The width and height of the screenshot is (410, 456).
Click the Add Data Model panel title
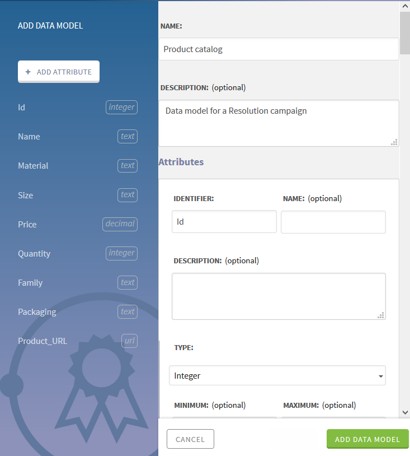click(x=50, y=26)
